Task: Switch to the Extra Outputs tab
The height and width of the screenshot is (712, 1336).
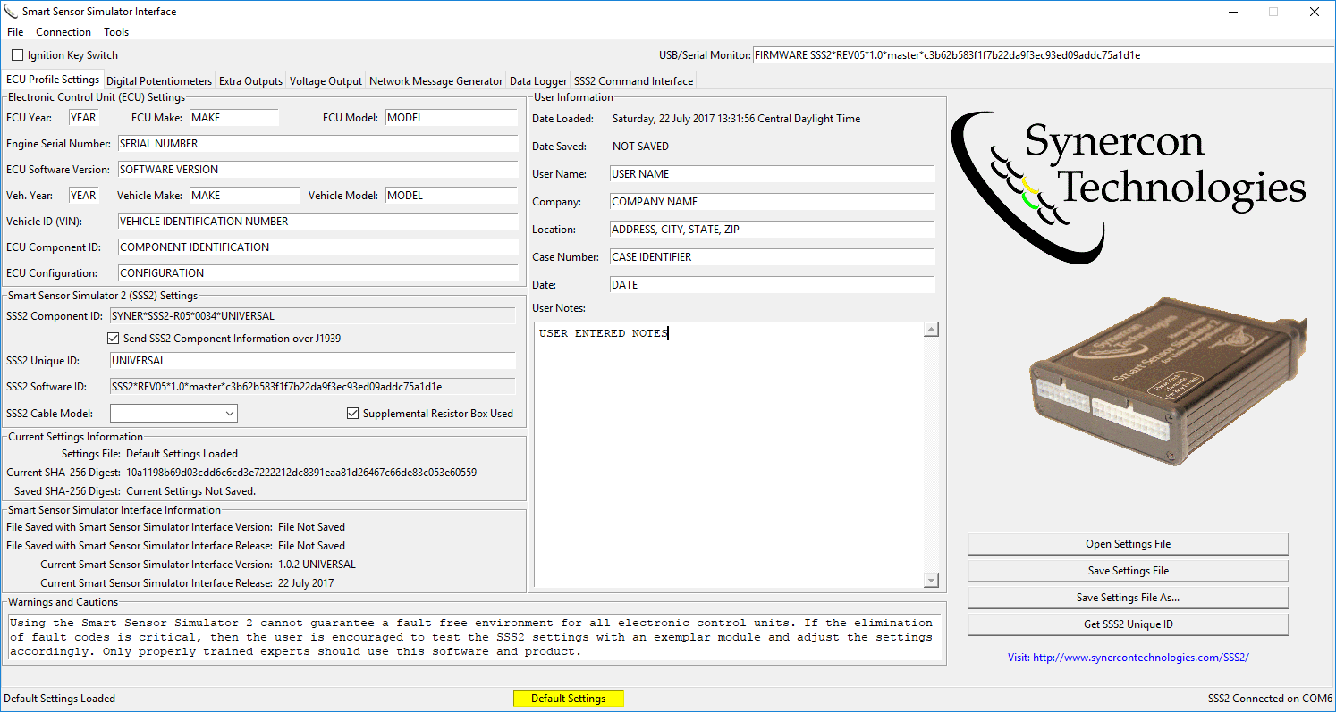Action: pyautogui.click(x=250, y=81)
